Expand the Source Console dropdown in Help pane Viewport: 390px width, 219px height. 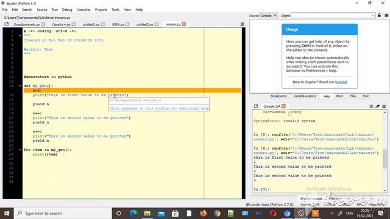tap(268, 15)
